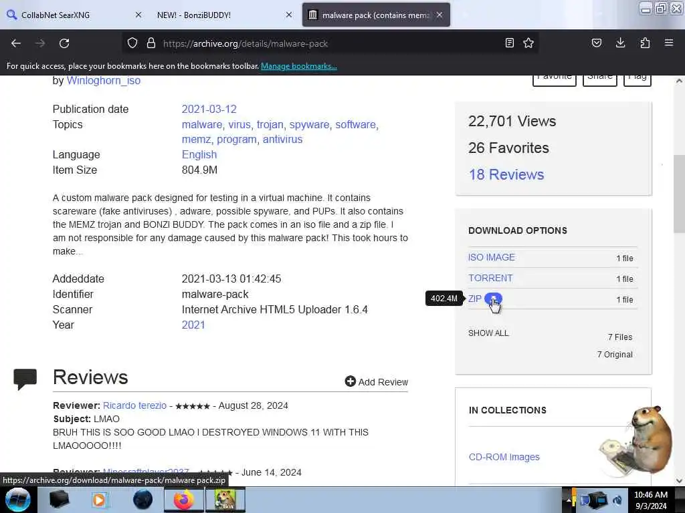Download the TORRENT option
Image resolution: width=685 pixels, height=513 pixels.
490,278
